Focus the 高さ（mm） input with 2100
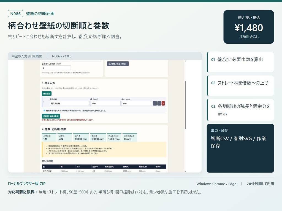 pos(137,104)
